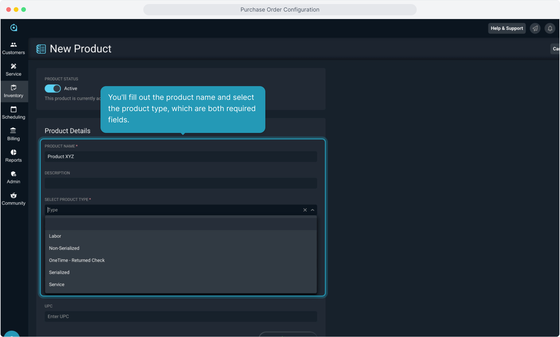
Task: Toggle the Active product status switch
Action: tap(53, 89)
